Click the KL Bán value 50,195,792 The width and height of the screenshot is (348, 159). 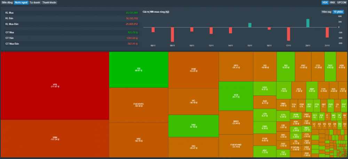tap(132, 18)
